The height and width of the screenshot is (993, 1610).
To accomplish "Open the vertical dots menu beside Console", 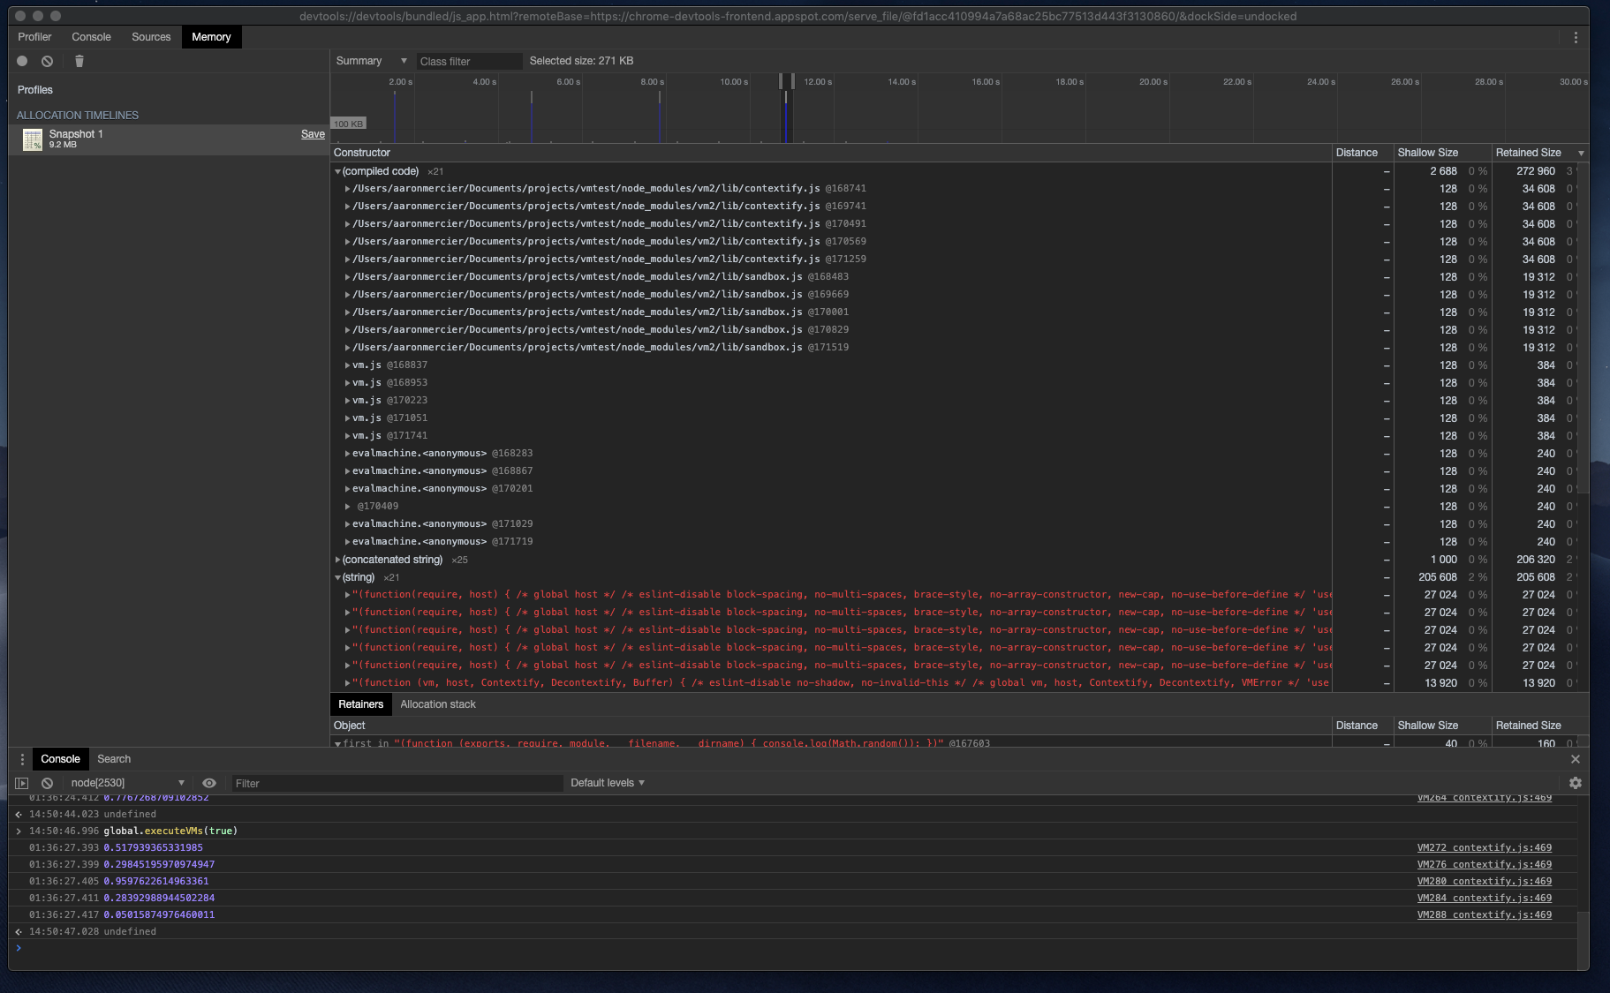I will click(22, 759).
